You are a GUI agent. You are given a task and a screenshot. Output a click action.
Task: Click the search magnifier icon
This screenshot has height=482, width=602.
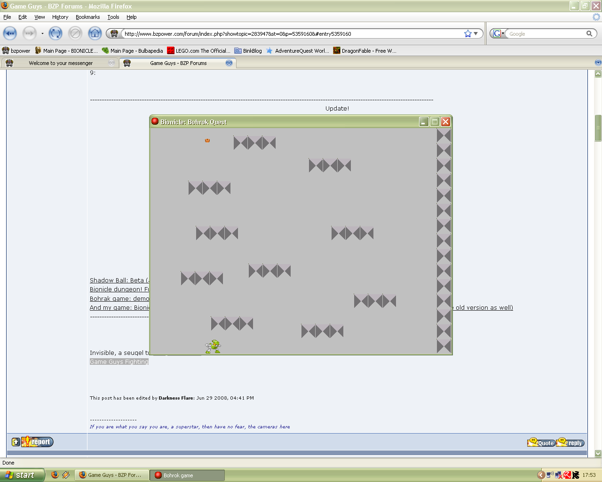(x=589, y=33)
